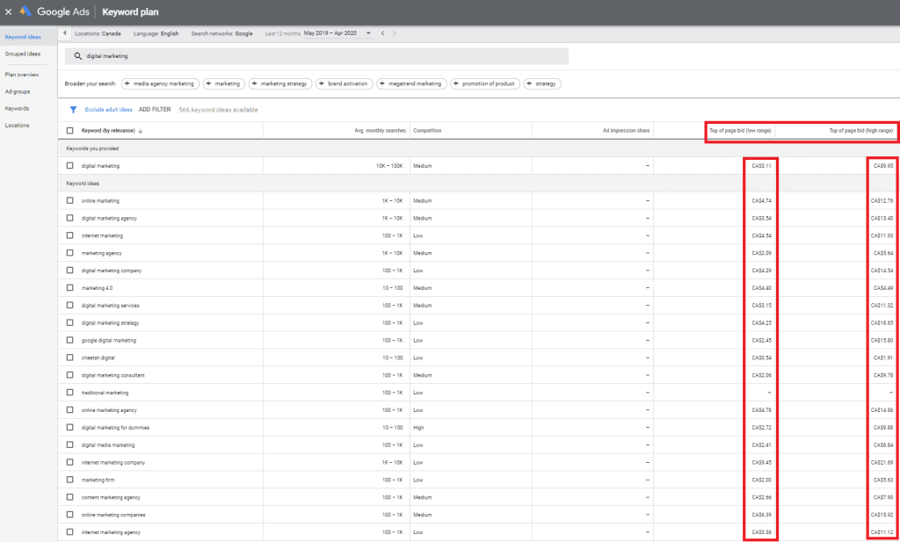Add 'strategy' suggestion chip
Image resolution: width=900 pixels, height=542 pixels.
coord(541,83)
